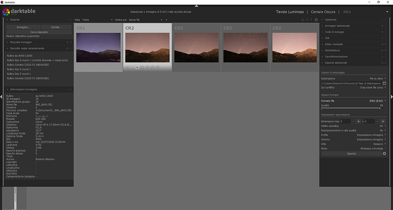
Task: Open the presets menu of the Importa panel
Action: [x=71, y=19]
